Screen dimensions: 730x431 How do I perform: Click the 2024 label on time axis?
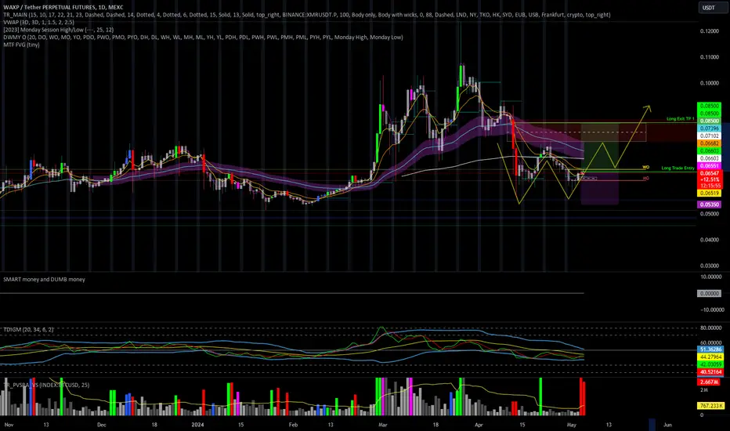[x=198, y=425]
